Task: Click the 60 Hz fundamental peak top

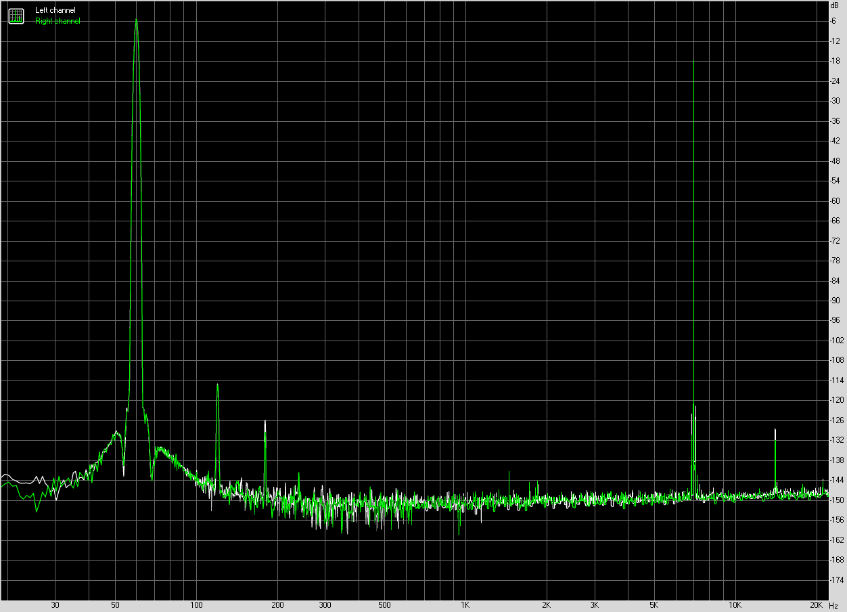Action: pos(137,20)
